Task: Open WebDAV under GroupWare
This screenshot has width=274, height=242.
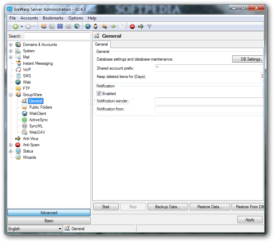Action: 37,132
